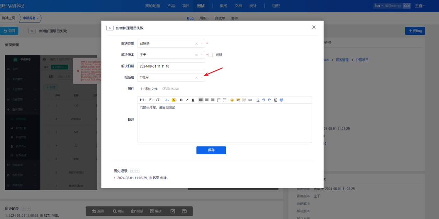Click 解决 in the bottom toolbar
The width and height of the screenshot is (439, 219).
pos(156,211)
